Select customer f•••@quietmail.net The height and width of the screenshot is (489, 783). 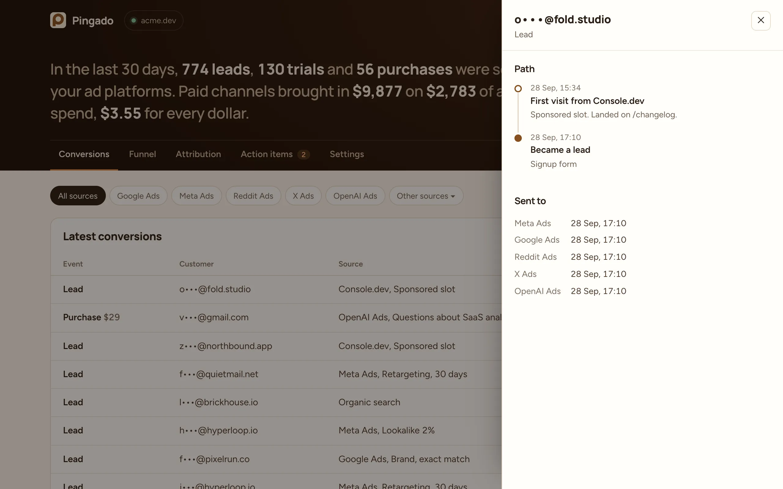coord(219,374)
